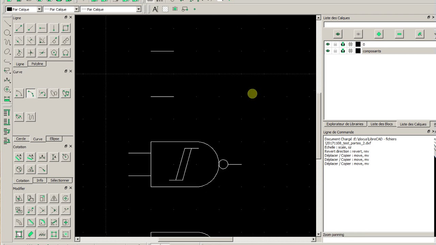Pick the rectangle tool in Ligne panel
436x245 pixels.
[66, 28]
